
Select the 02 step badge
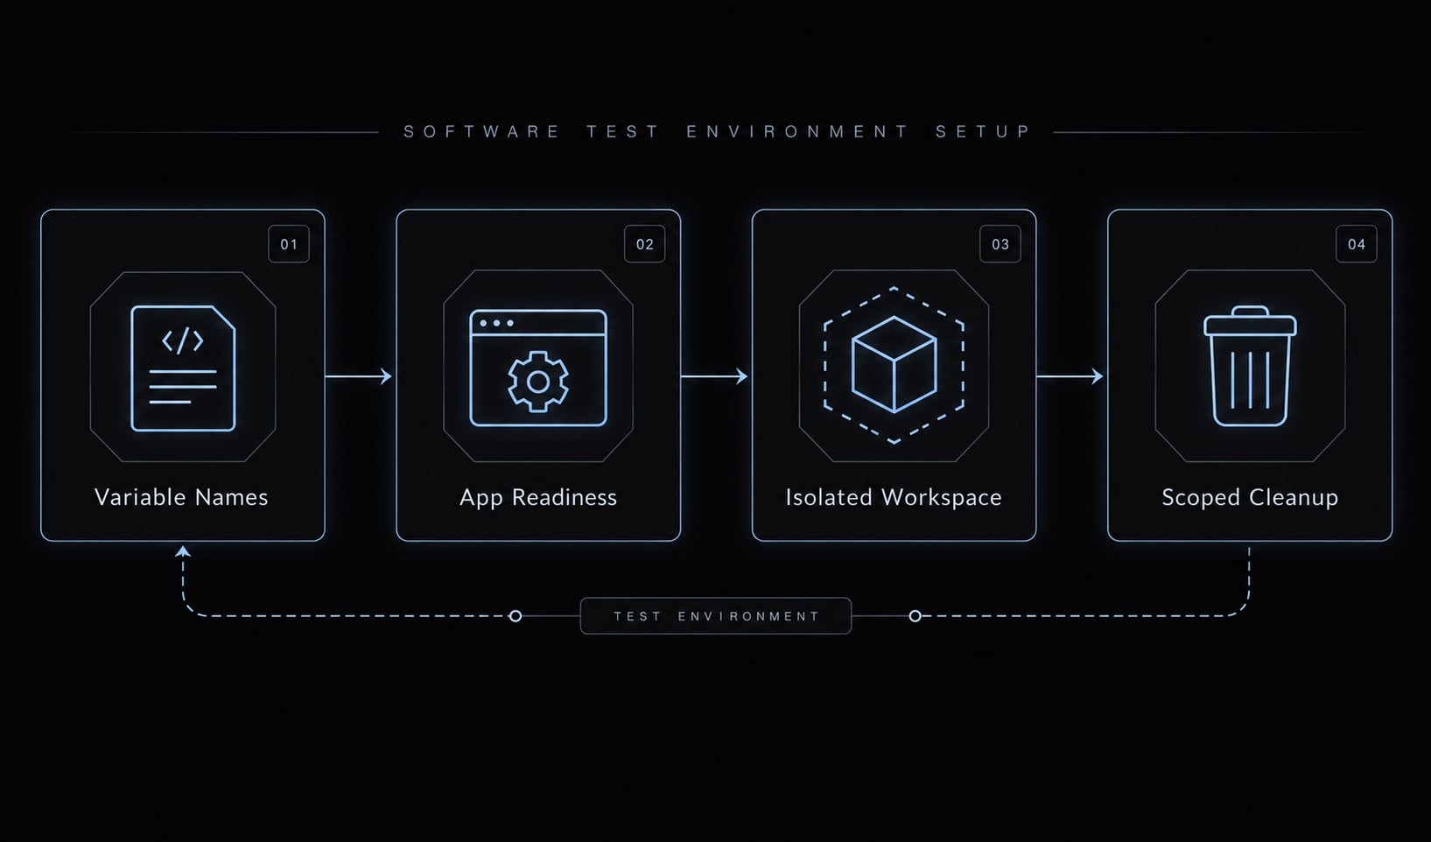(645, 244)
